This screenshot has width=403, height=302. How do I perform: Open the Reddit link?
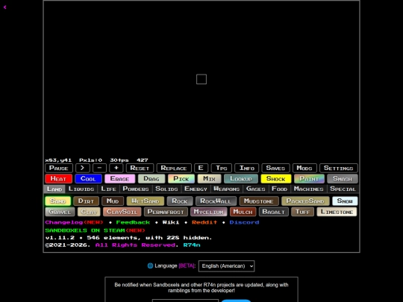coord(204,222)
